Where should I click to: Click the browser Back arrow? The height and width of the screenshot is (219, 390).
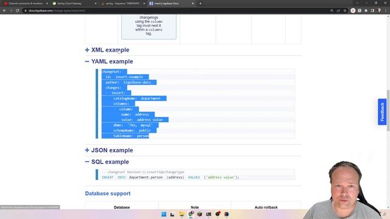(4, 11)
